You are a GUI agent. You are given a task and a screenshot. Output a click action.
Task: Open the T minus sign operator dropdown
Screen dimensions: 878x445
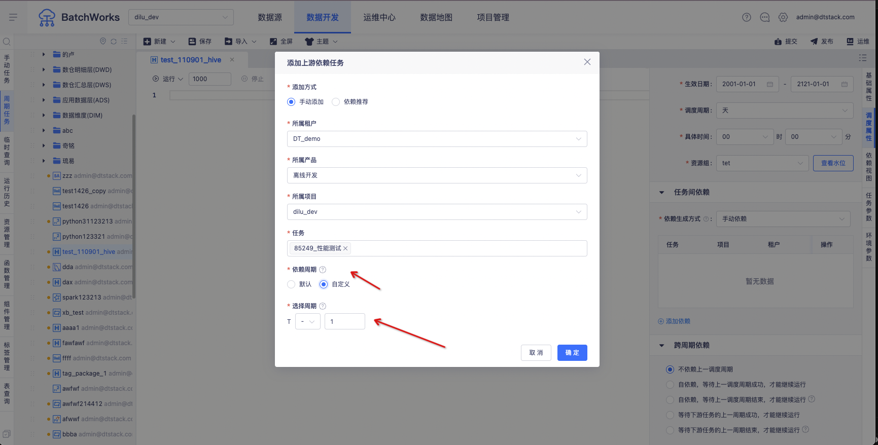click(308, 321)
